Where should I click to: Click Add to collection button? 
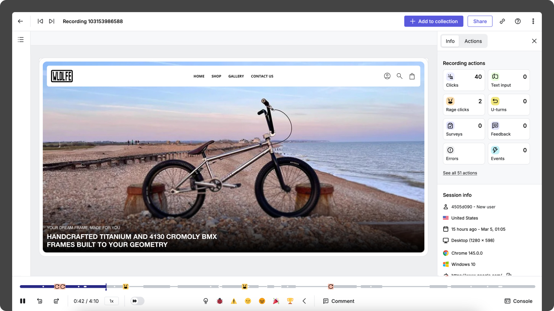(433, 21)
